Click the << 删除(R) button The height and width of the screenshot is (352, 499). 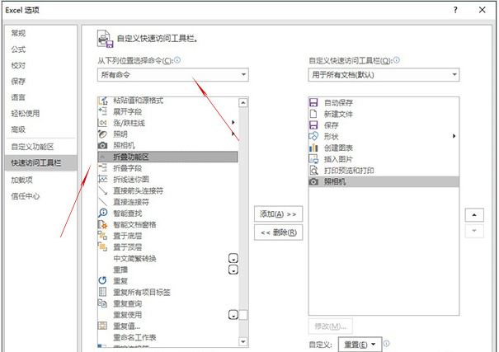point(278,232)
